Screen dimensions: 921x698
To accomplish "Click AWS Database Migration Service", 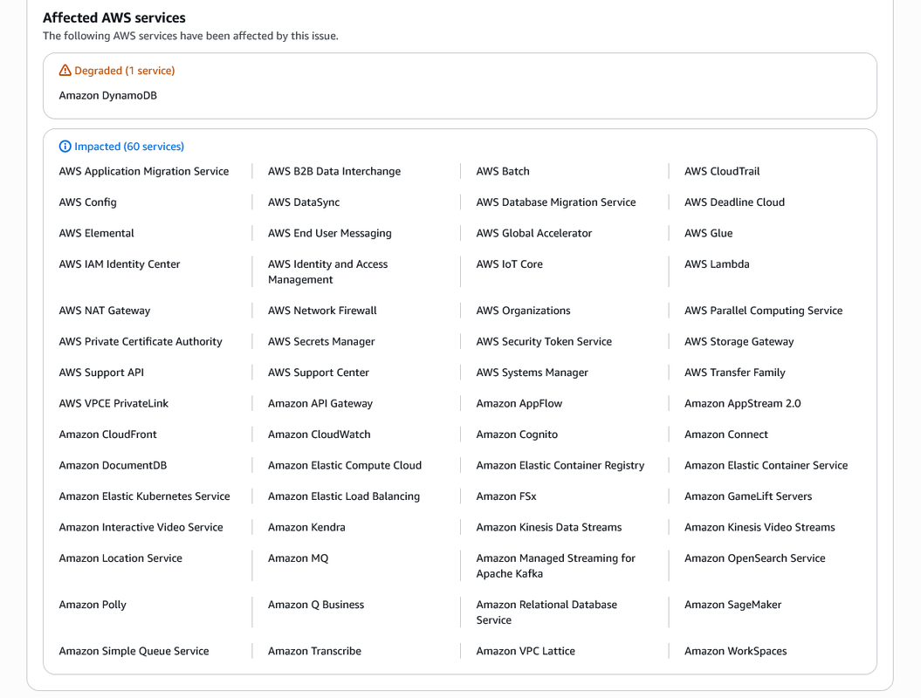I will pyautogui.click(x=556, y=202).
